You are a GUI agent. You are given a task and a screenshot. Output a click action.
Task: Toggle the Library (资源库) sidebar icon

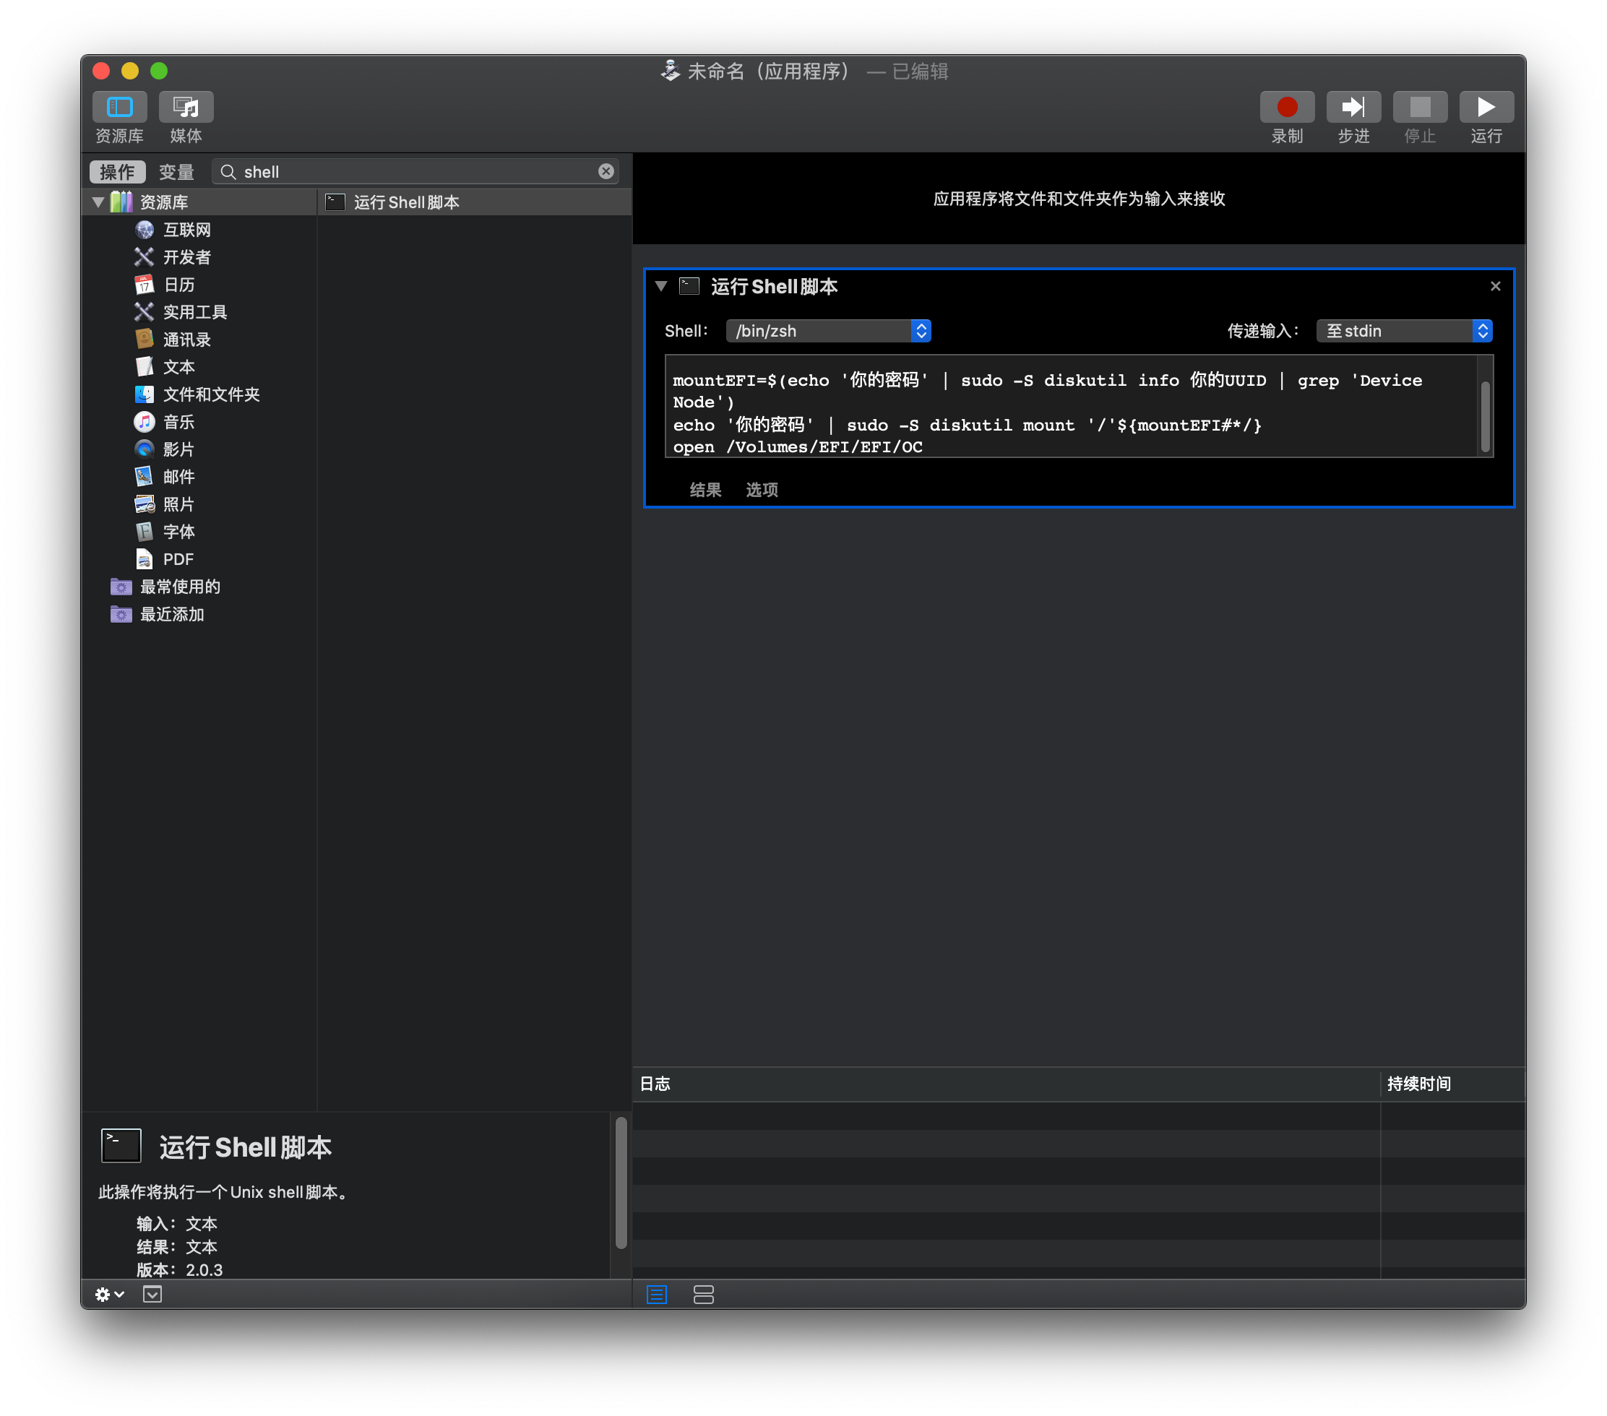tap(119, 107)
